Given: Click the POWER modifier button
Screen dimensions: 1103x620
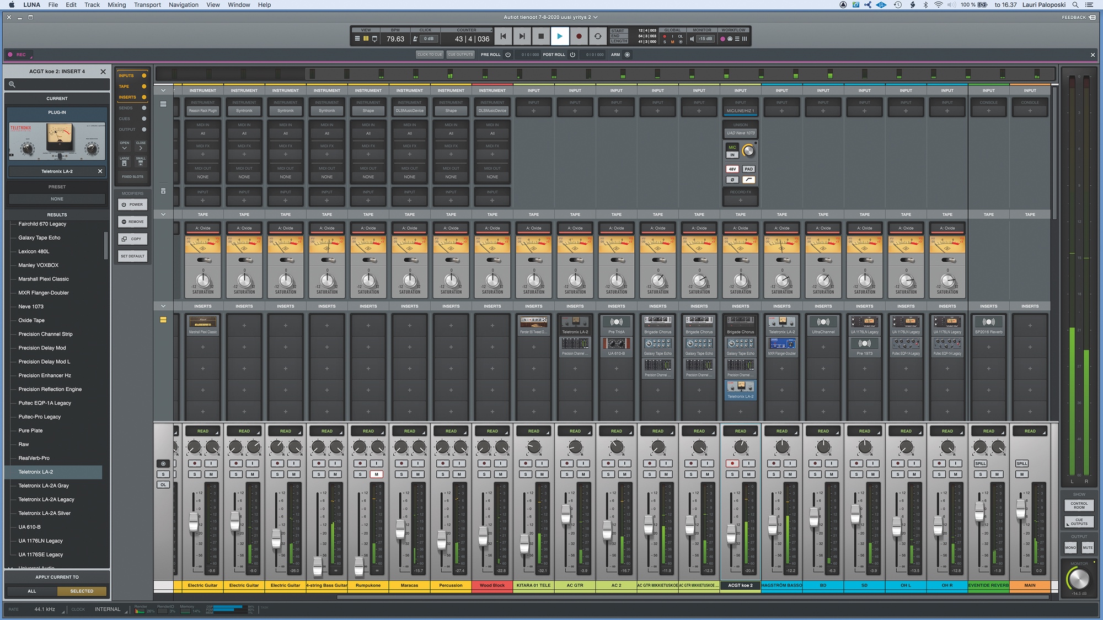Looking at the screenshot, I should [x=132, y=204].
